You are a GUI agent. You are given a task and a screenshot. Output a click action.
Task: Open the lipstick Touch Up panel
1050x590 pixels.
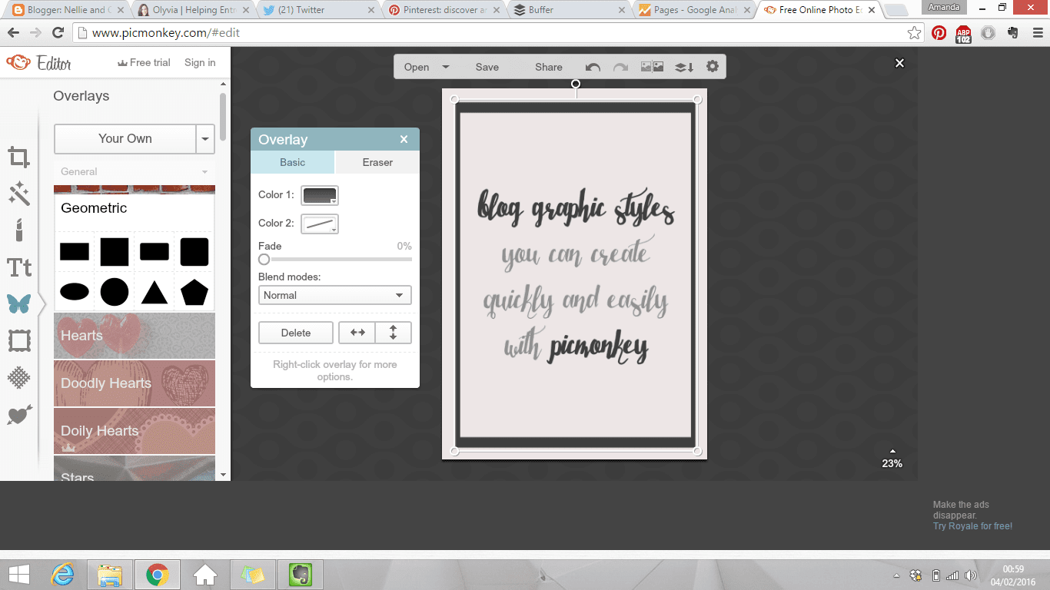coord(19,230)
